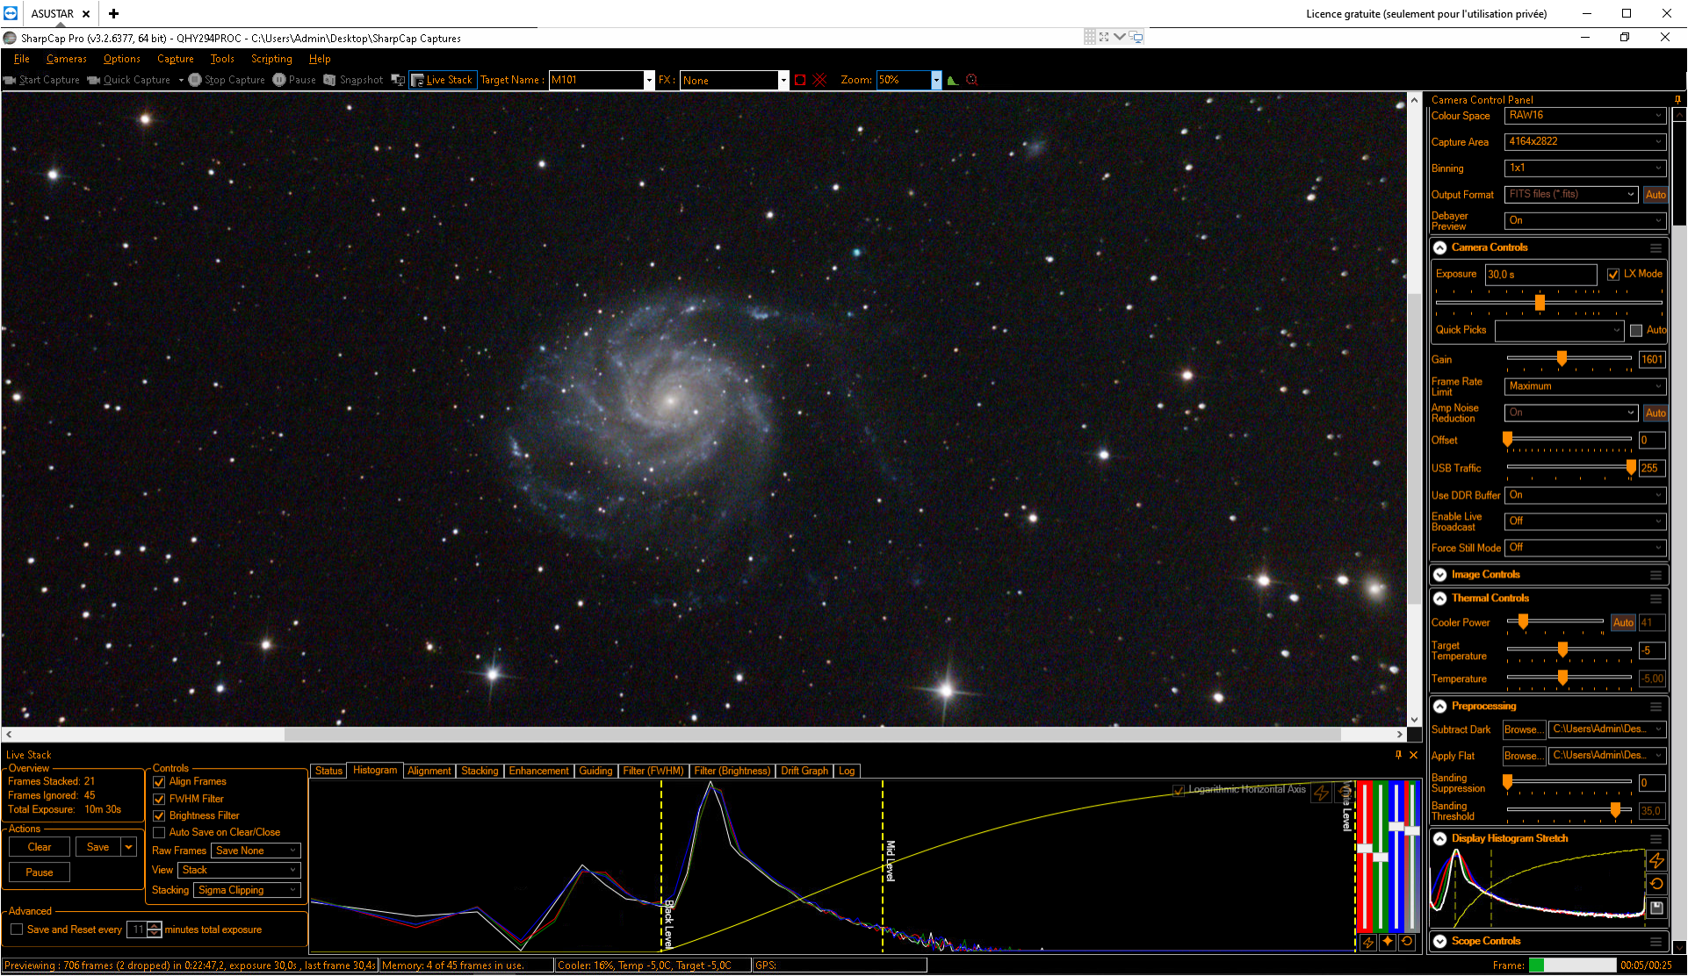The width and height of the screenshot is (1688, 976).
Task: Click the Snapshot camera icon
Action: (x=329, y=80)
